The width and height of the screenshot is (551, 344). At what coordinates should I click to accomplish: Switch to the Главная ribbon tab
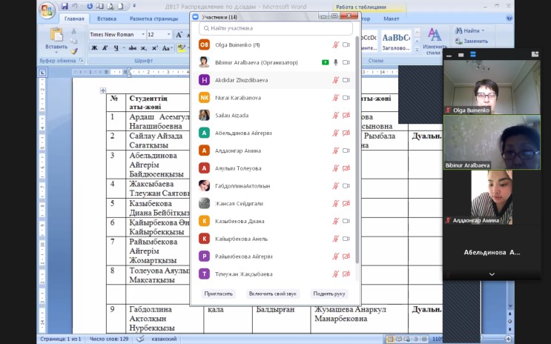74,19
